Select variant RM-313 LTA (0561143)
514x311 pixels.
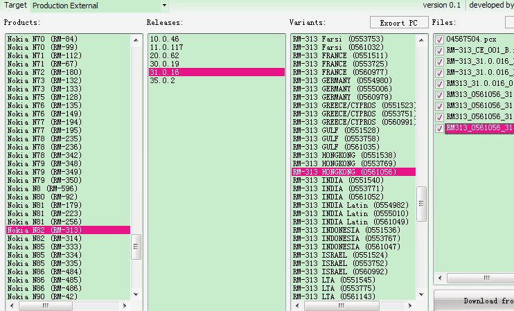(354, 296)
